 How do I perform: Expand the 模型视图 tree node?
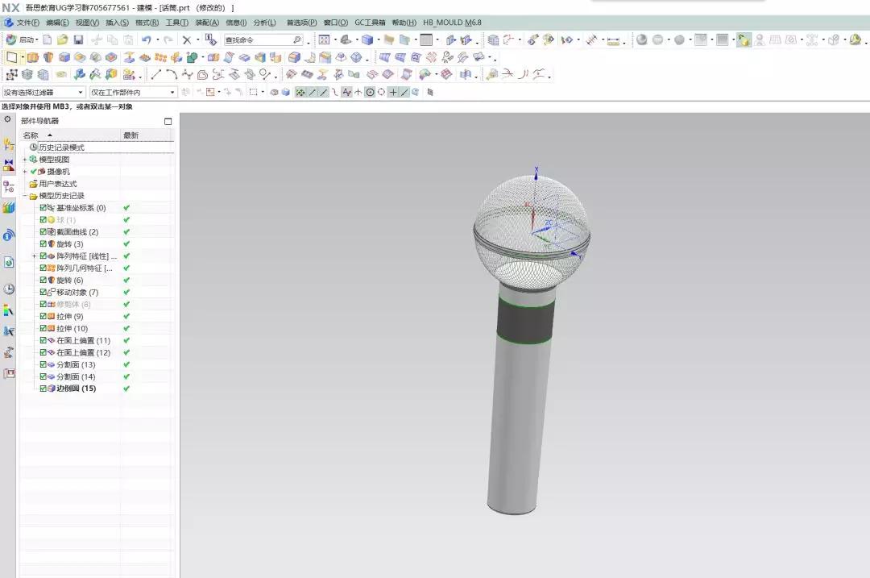(25, 160)
